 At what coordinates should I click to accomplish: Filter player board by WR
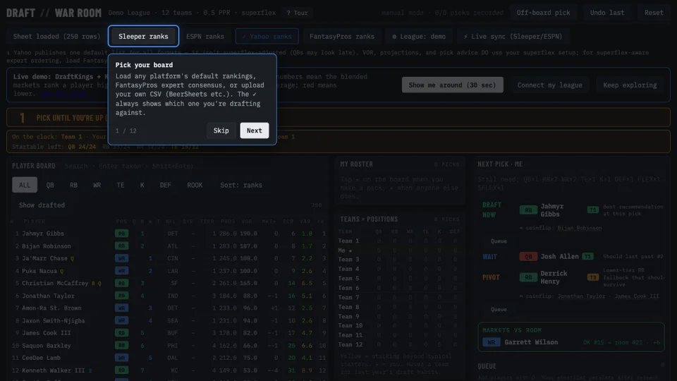(x=97, y=185)
